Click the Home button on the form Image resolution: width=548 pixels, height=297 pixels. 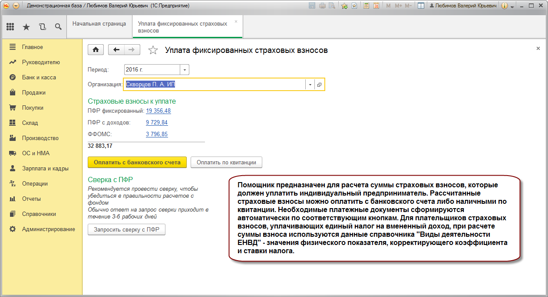pyautogui.click(x=96, y=50)
